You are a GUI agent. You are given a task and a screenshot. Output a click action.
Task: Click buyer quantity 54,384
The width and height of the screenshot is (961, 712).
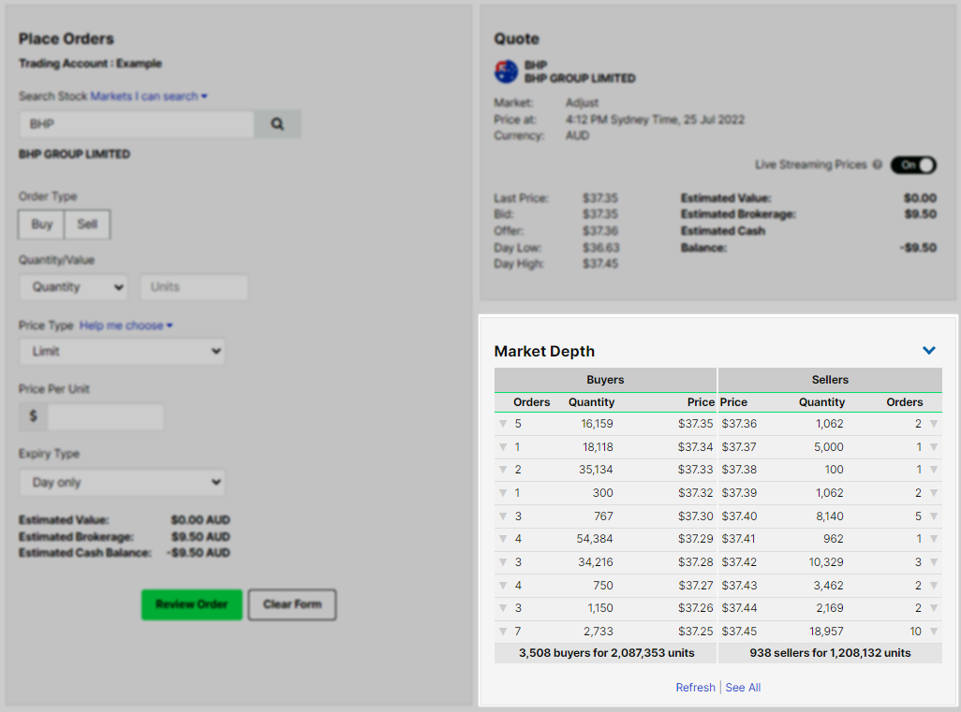coord(595,539)
